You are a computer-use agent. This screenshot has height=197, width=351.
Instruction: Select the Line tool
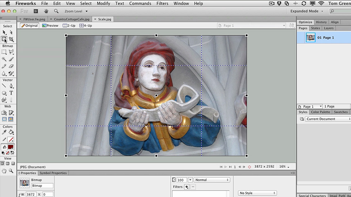tap(4, 86)
